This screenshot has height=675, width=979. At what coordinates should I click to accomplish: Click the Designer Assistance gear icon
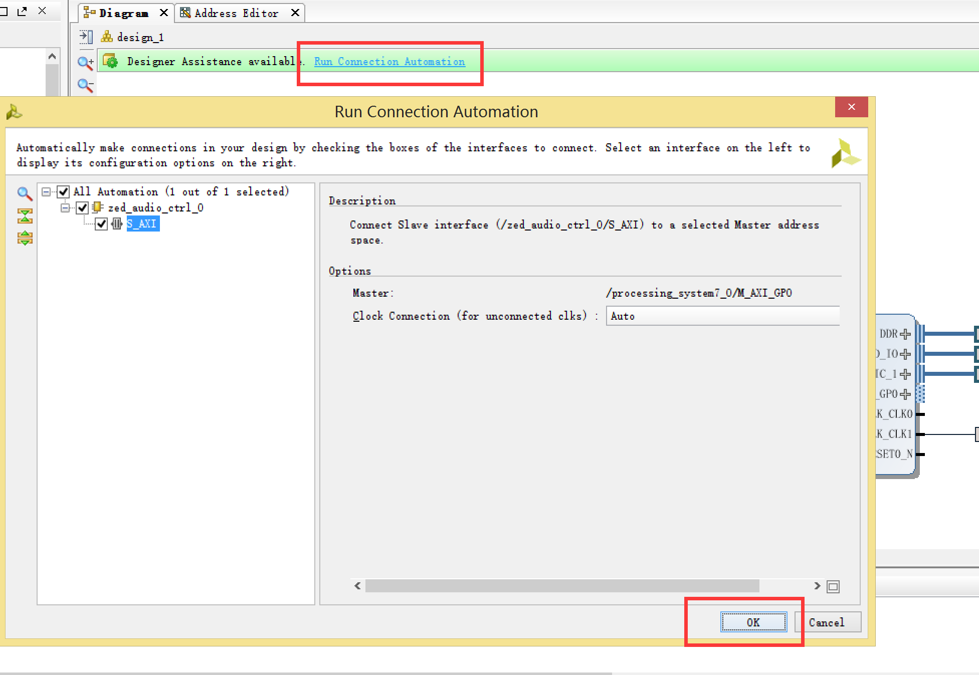(x=110, y=61)
